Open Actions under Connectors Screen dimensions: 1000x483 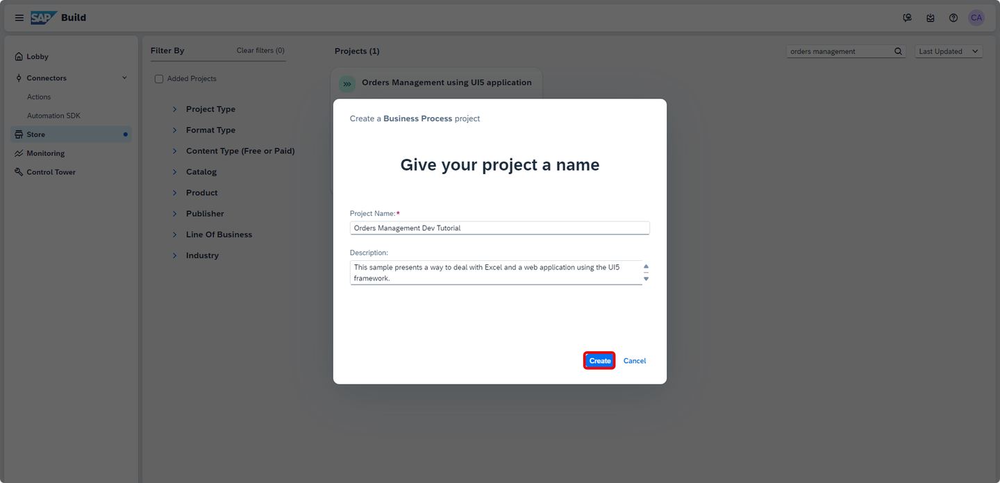(x=39, y=97)
